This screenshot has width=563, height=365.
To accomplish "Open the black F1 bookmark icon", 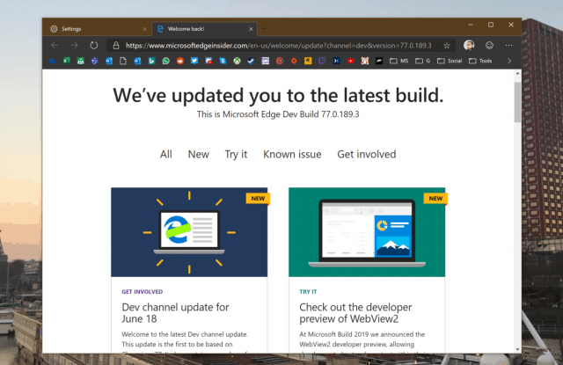I will [x=379, y=61].
